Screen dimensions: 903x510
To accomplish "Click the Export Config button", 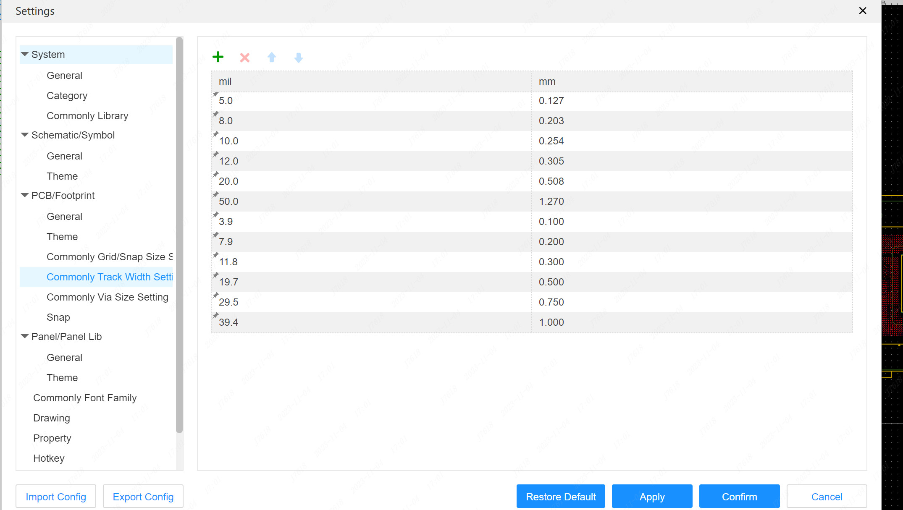I will click(143, 497).
